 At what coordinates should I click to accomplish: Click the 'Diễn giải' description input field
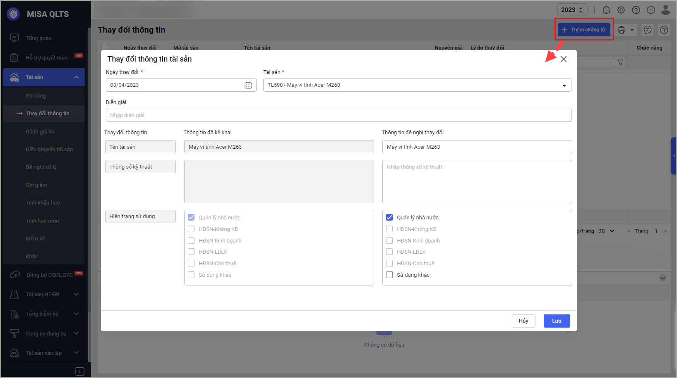pyautogui.click(x=338, y=115)
